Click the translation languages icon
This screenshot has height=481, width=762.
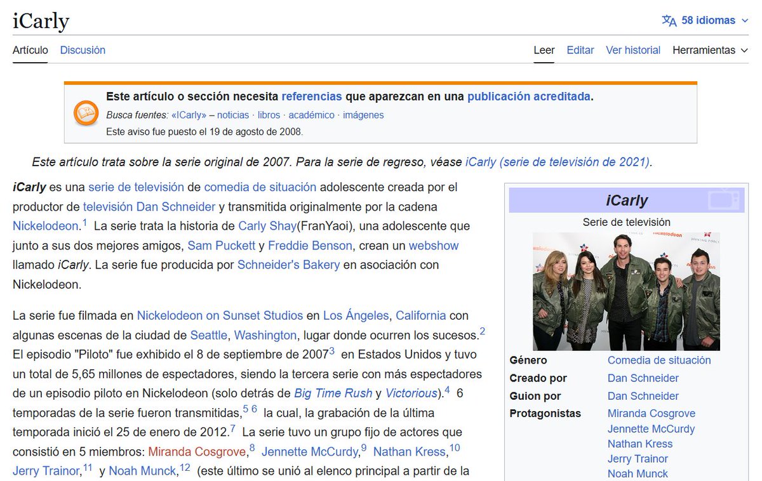669,20
